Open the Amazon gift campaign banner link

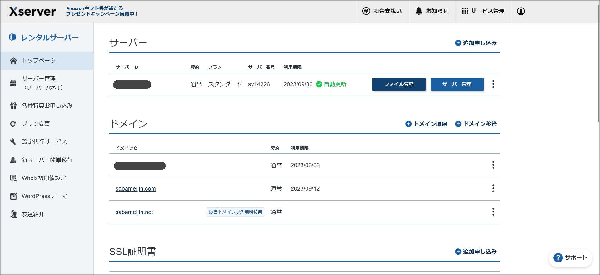[102, 11]
